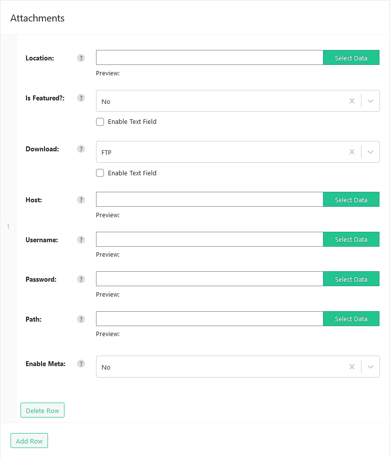
Task: Click the question mark next to Host
Action: [81, 200]
